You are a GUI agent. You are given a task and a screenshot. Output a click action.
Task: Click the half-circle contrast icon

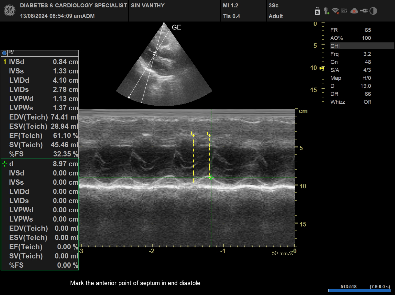[x=373, y=11]
